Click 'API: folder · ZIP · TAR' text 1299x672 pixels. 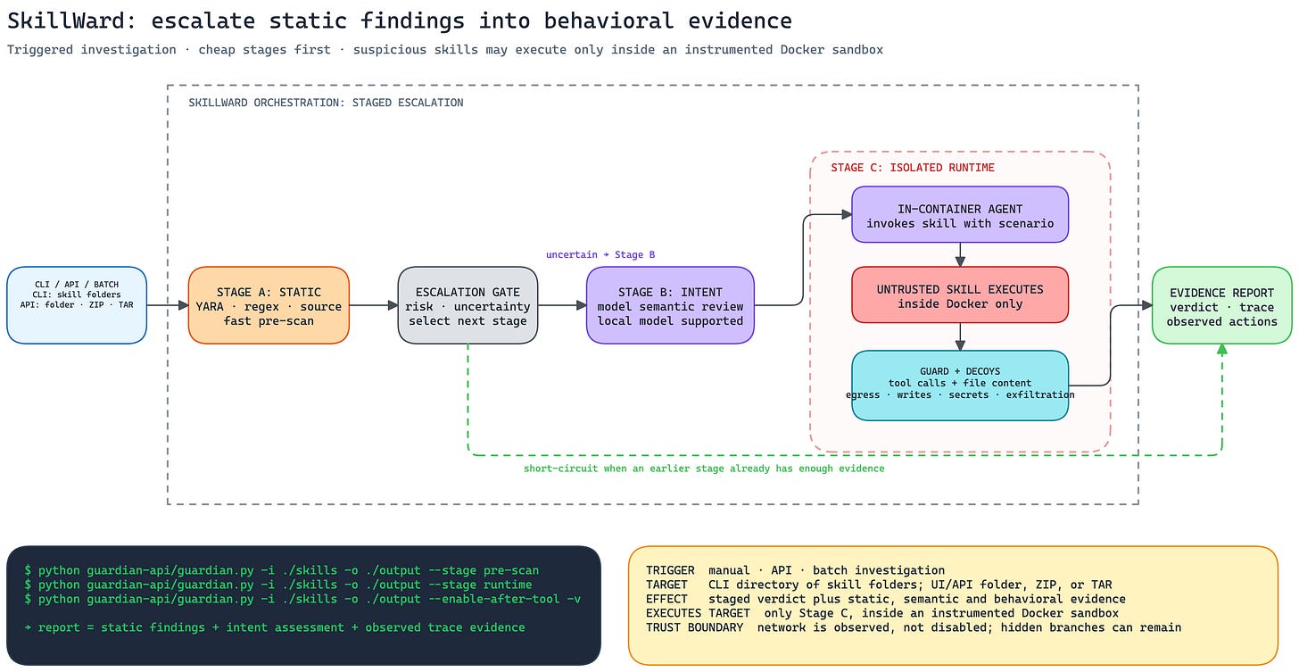pyautogui.click(x=77, y=305)
